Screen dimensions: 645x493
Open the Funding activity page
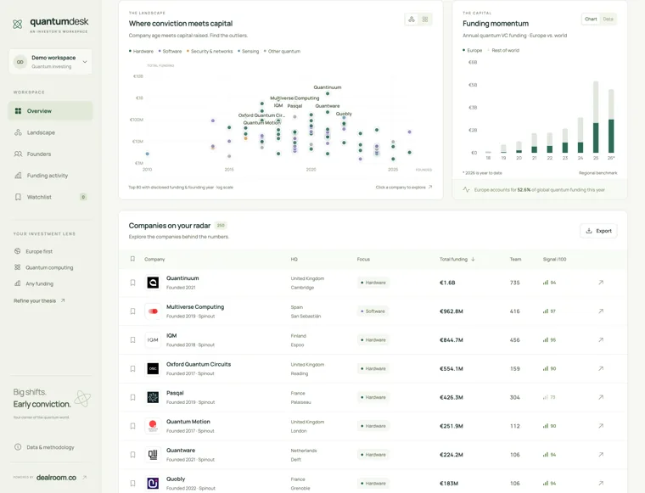pyautogui.click(x=50, y=176)
